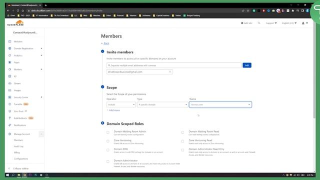The height and width of the screenshot is (180, 320).
Task: Click the Add more scope link
Action: (113, 110)
